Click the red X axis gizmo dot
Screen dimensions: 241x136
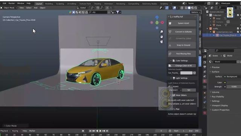[162, 23]
